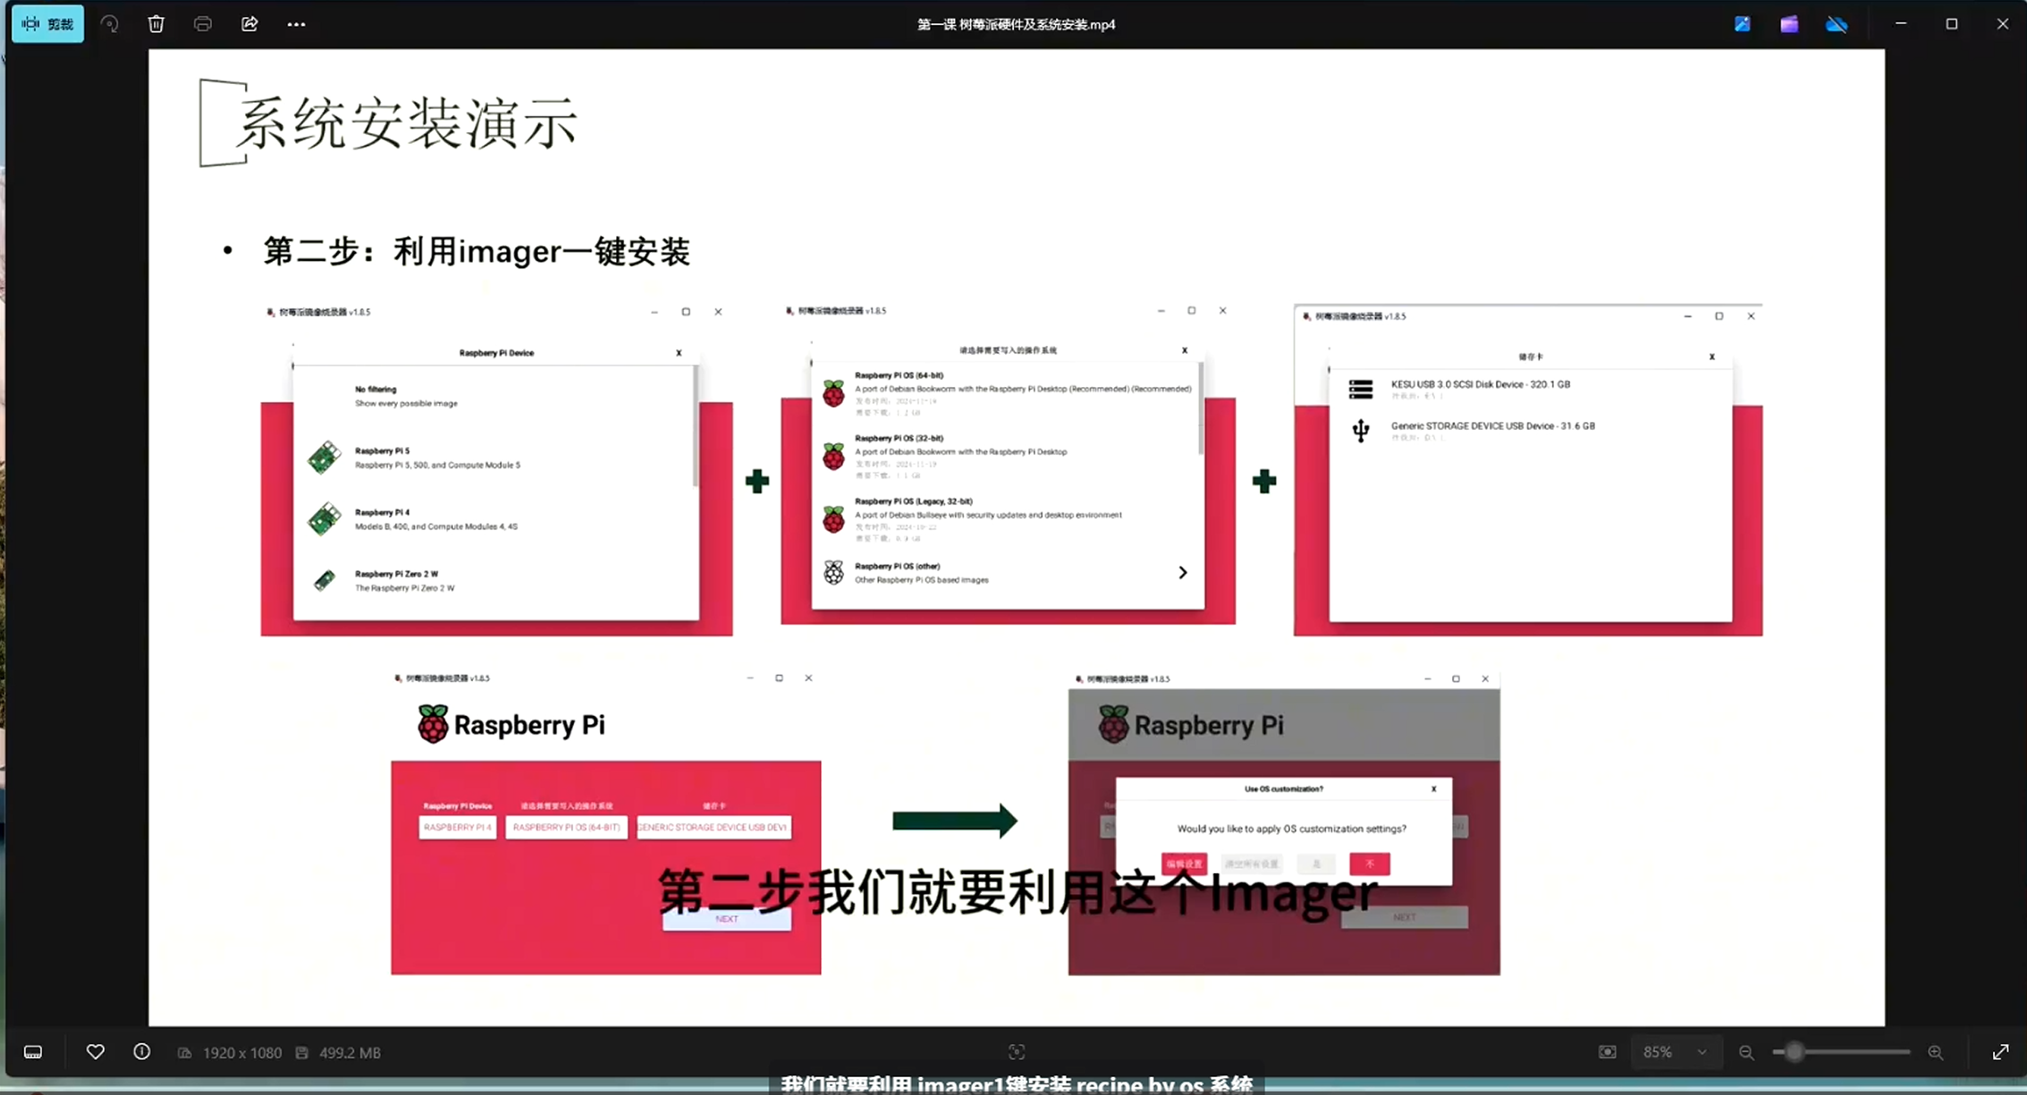The image size is (2027, 1095).
Task: Open the share icon
Action: 249,24
